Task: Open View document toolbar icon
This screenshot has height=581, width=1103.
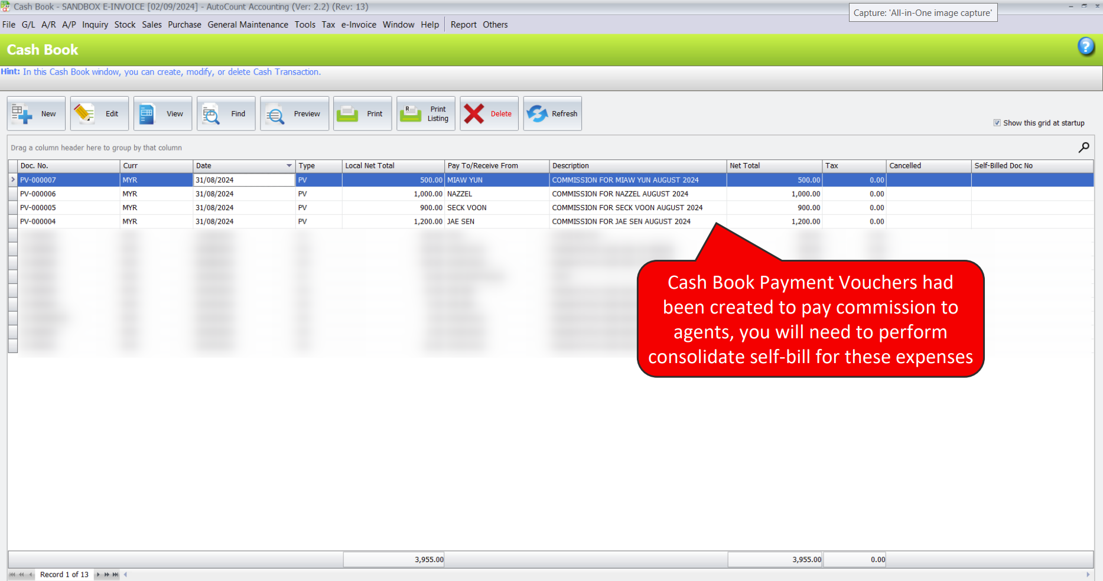Action: point(147,114)
